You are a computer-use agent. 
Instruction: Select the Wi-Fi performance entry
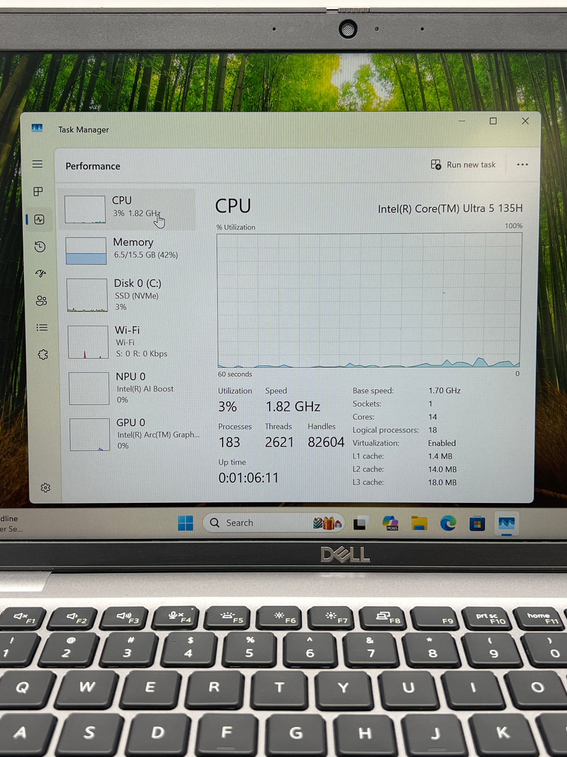click(x=131, y=341)
